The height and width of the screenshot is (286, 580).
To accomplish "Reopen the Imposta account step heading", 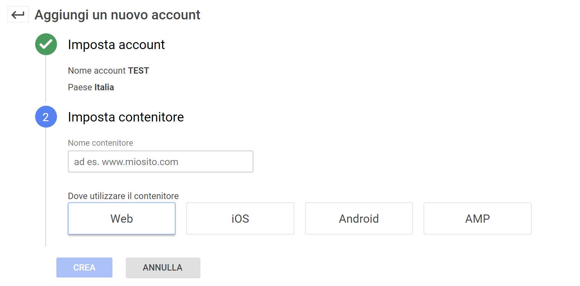I will 116,45.
